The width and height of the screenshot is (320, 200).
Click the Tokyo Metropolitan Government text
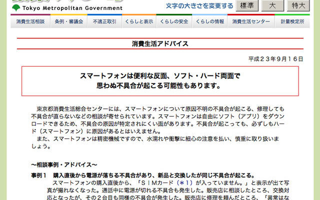[72, 8]
